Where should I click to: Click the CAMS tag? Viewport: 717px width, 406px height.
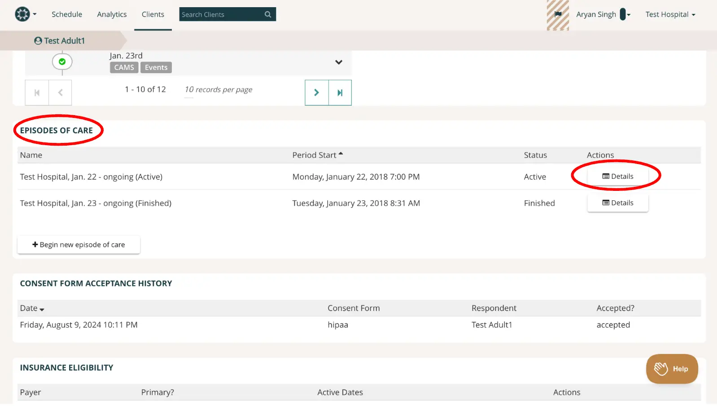pyautogui.click(x=124, y=67)
